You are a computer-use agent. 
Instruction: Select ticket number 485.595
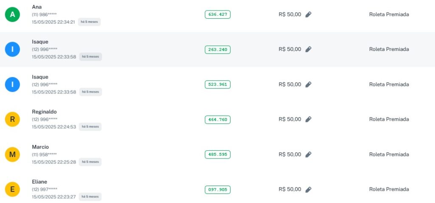click(217, 155)
